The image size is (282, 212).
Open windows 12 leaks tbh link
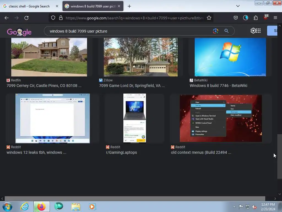tap(36, 152)
